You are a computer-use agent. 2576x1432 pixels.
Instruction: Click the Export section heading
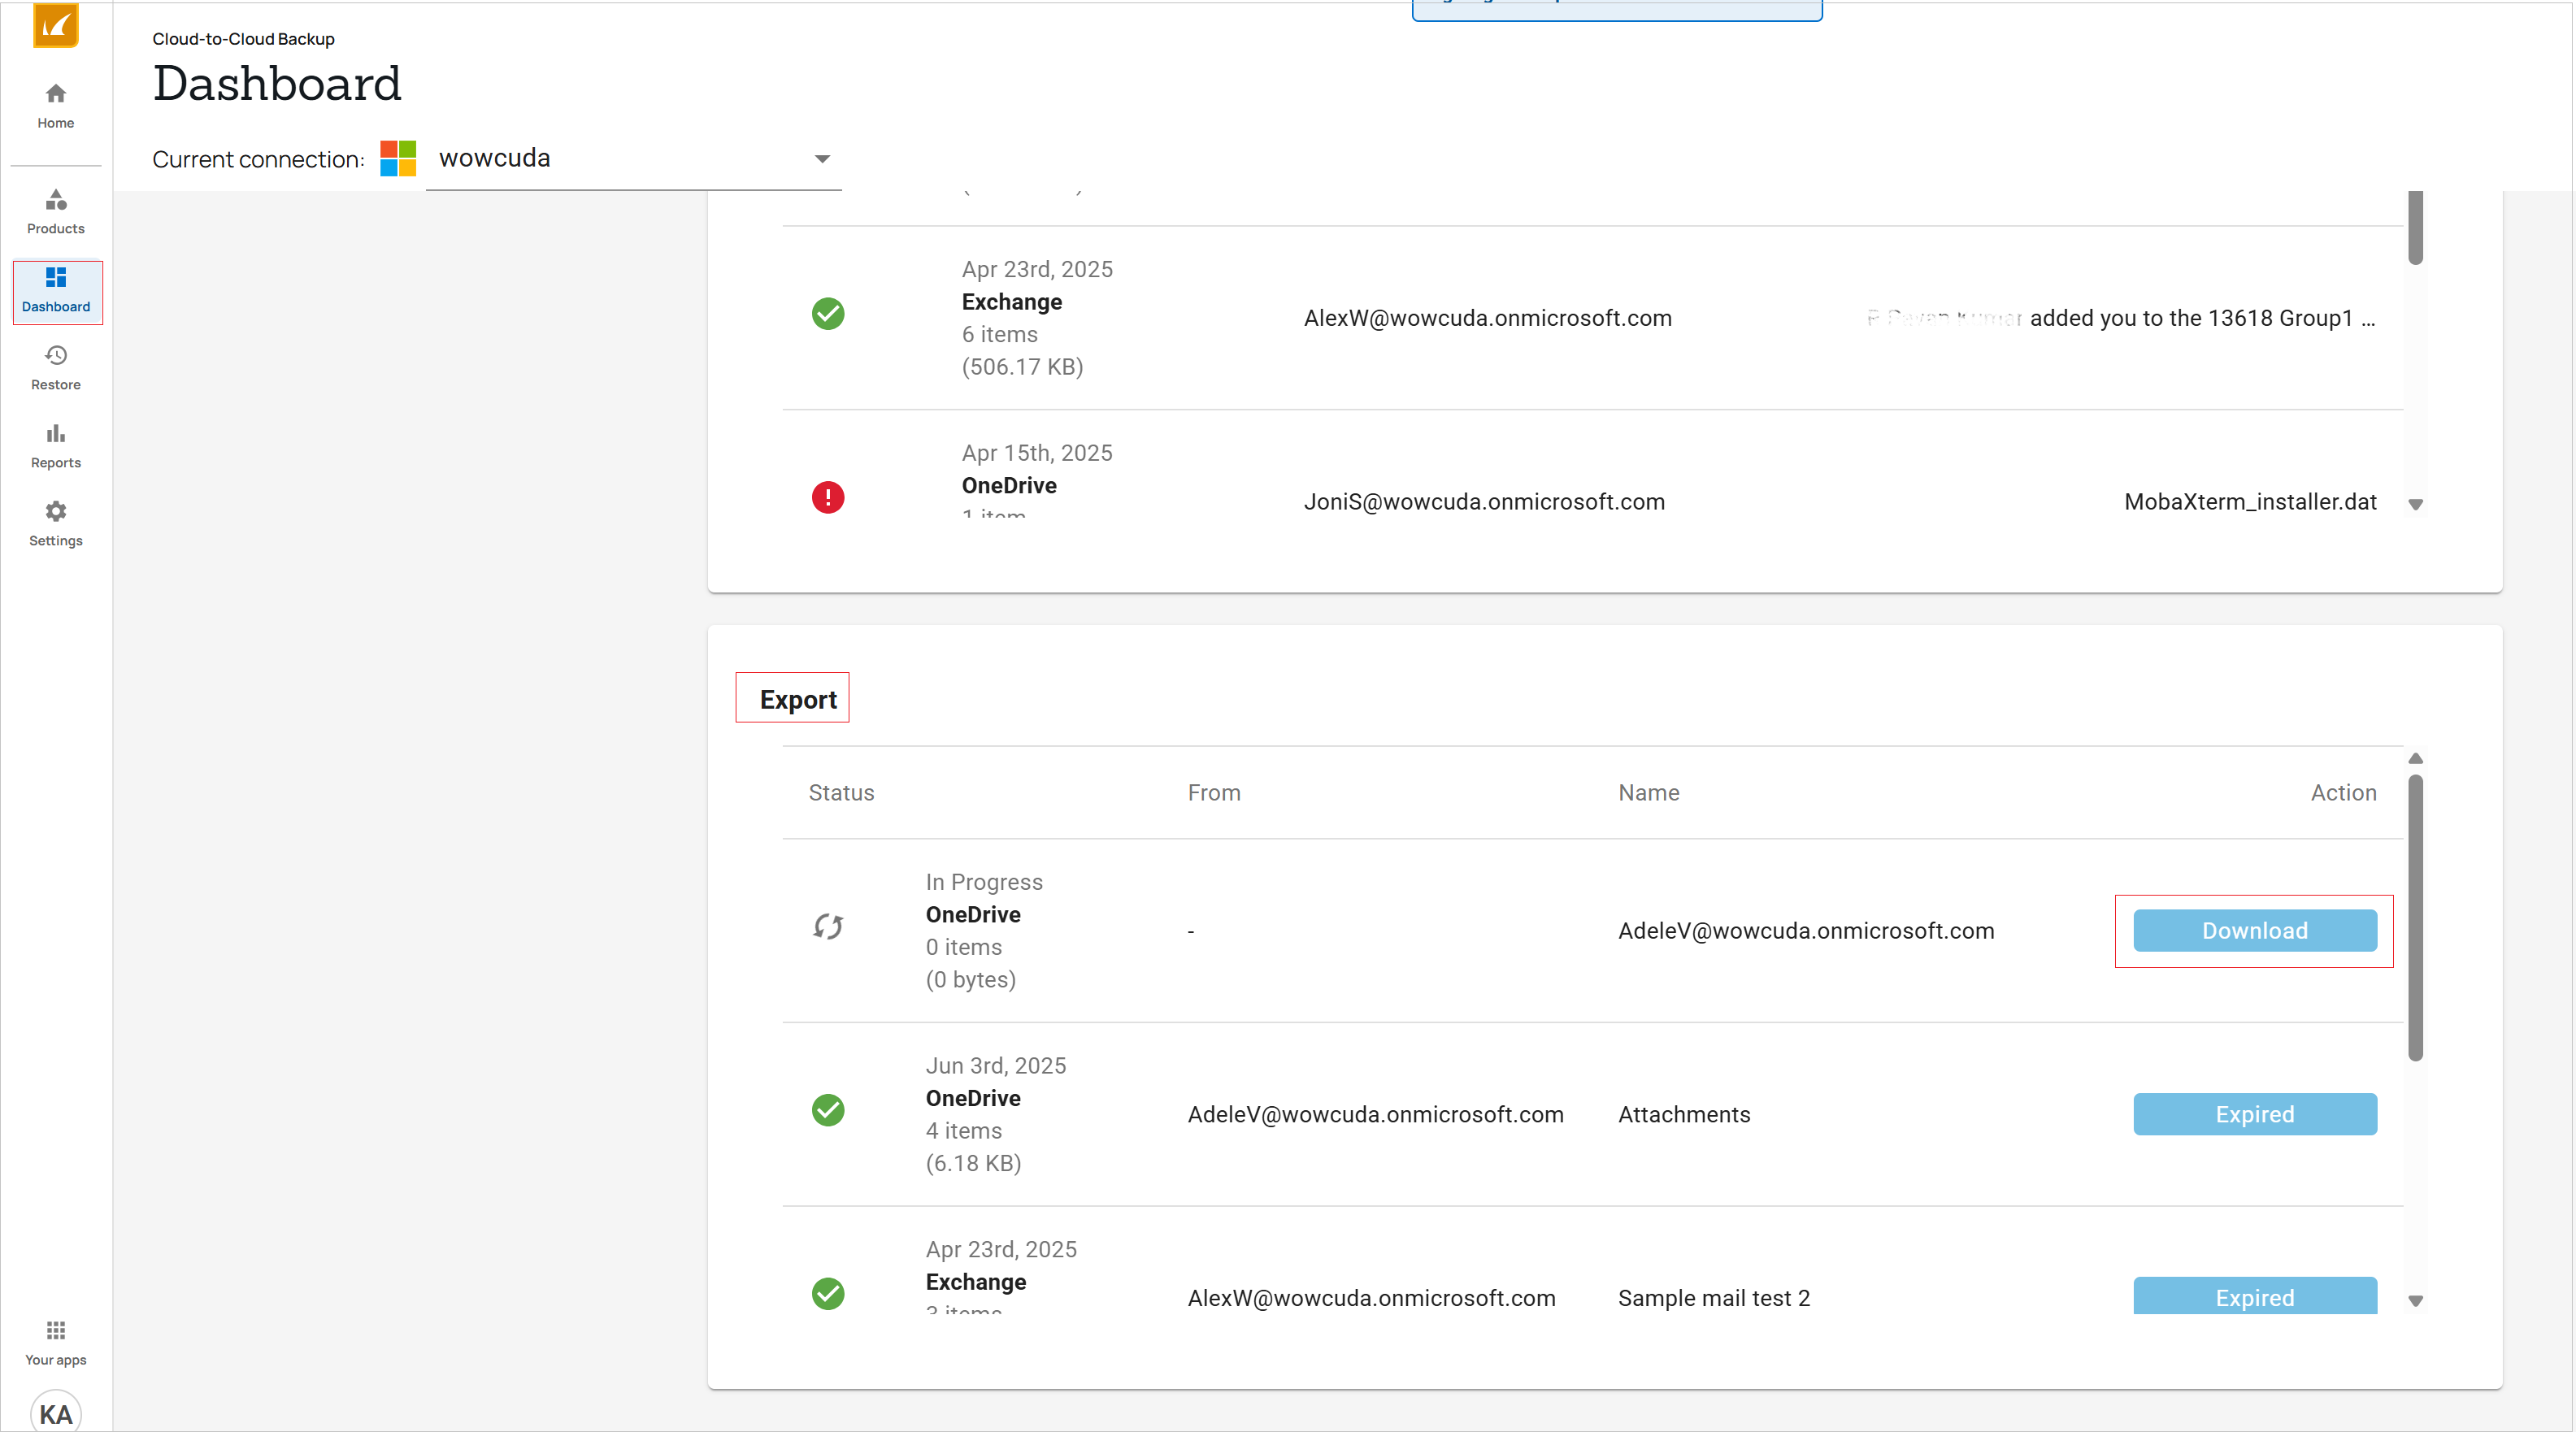tap(798, 700)
